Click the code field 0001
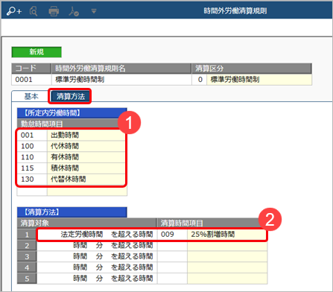The width and height of the screenshot is (333, 292). [x=31, y=80]
